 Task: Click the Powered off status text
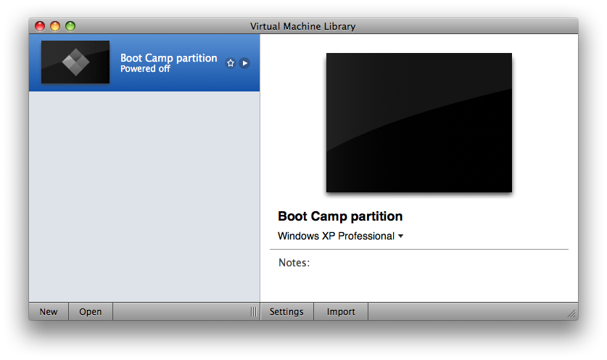point(145,69)
